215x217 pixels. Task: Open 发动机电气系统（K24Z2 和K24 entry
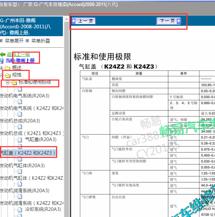(32, 108)
